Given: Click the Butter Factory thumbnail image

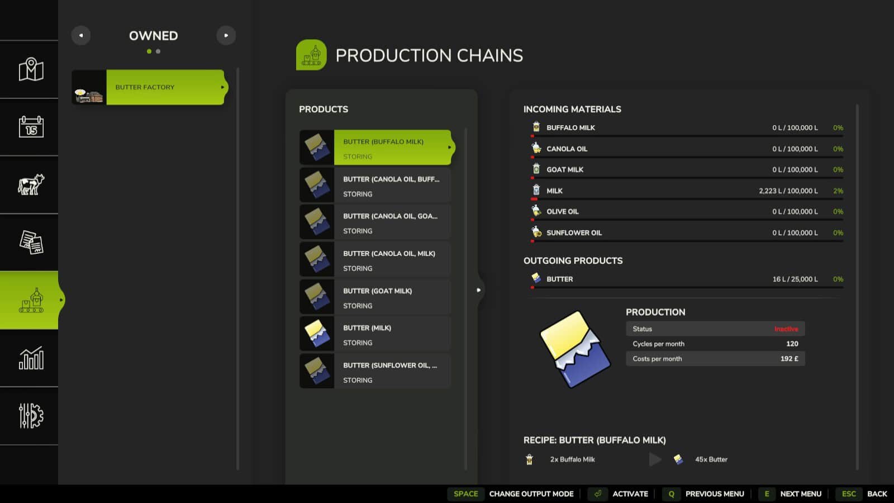Looking at the screenshot, I should click(89, 88).
